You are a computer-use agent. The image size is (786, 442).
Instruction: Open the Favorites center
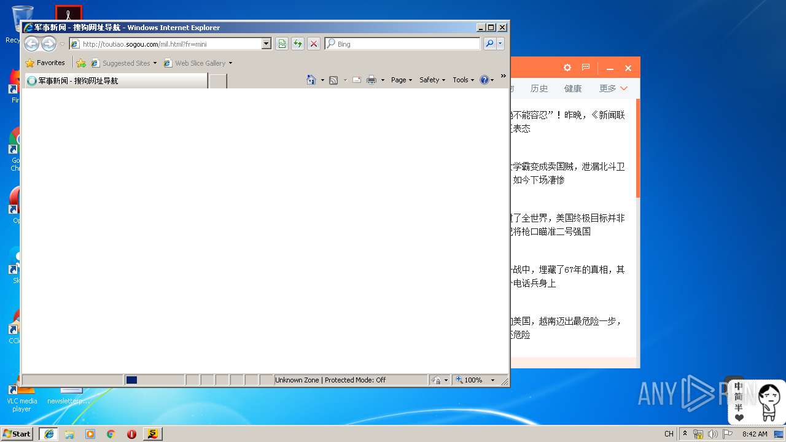(45, 63)
